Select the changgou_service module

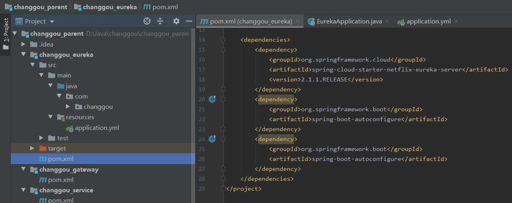(x=66, y=190)
